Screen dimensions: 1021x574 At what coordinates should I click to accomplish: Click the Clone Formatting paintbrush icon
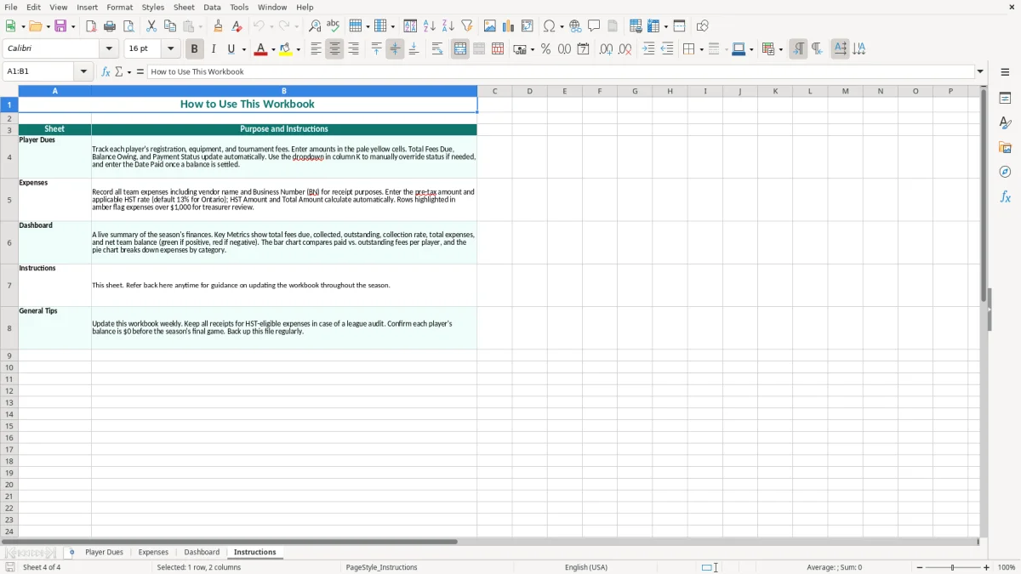click(x=219, y=26)
